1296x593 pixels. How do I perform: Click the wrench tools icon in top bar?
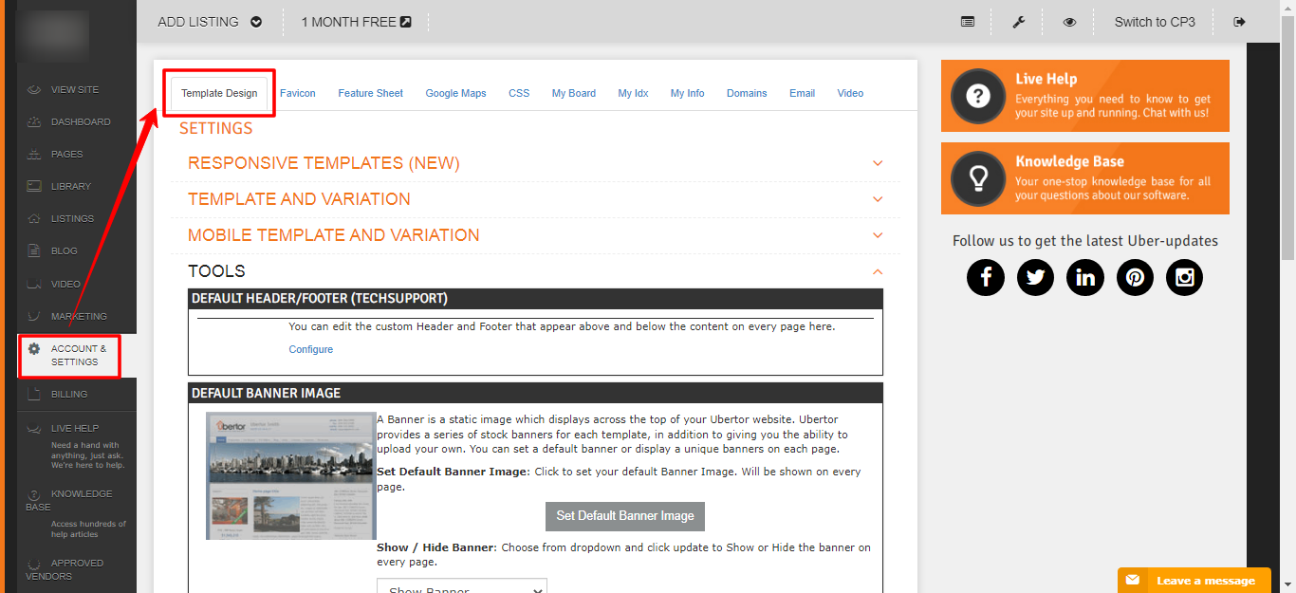pos(1019,22)
